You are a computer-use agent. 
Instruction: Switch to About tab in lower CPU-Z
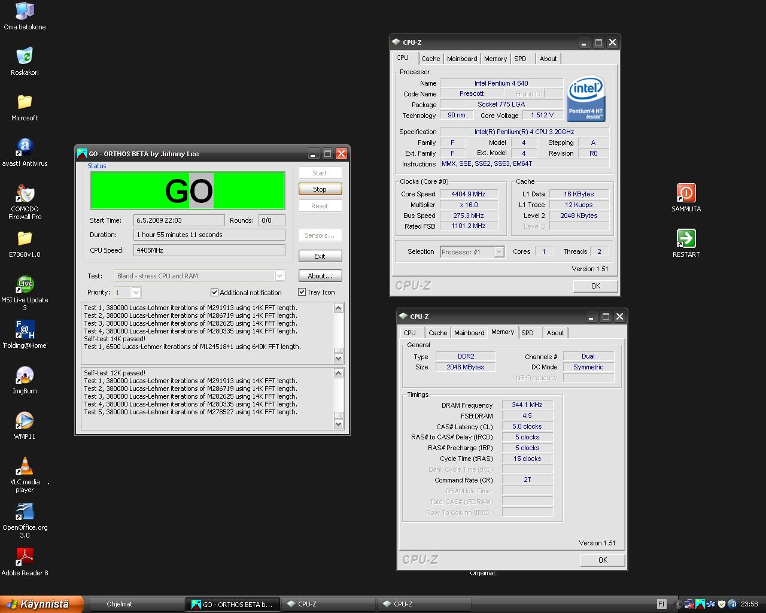coord(555,333)
